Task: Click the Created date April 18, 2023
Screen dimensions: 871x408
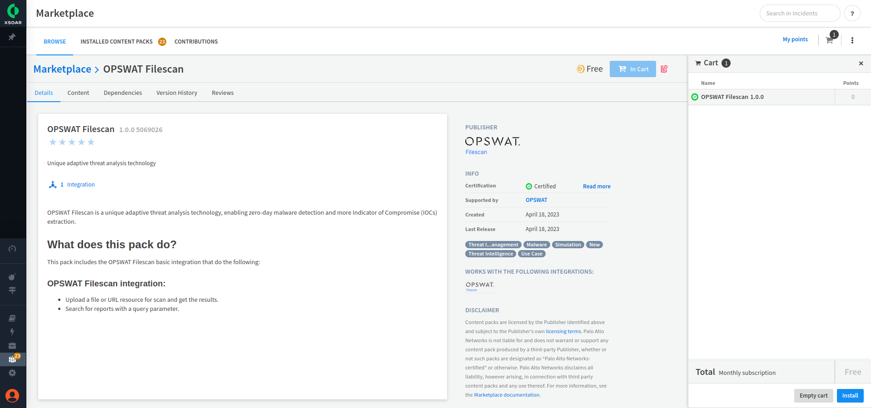Action: (543, 215)
